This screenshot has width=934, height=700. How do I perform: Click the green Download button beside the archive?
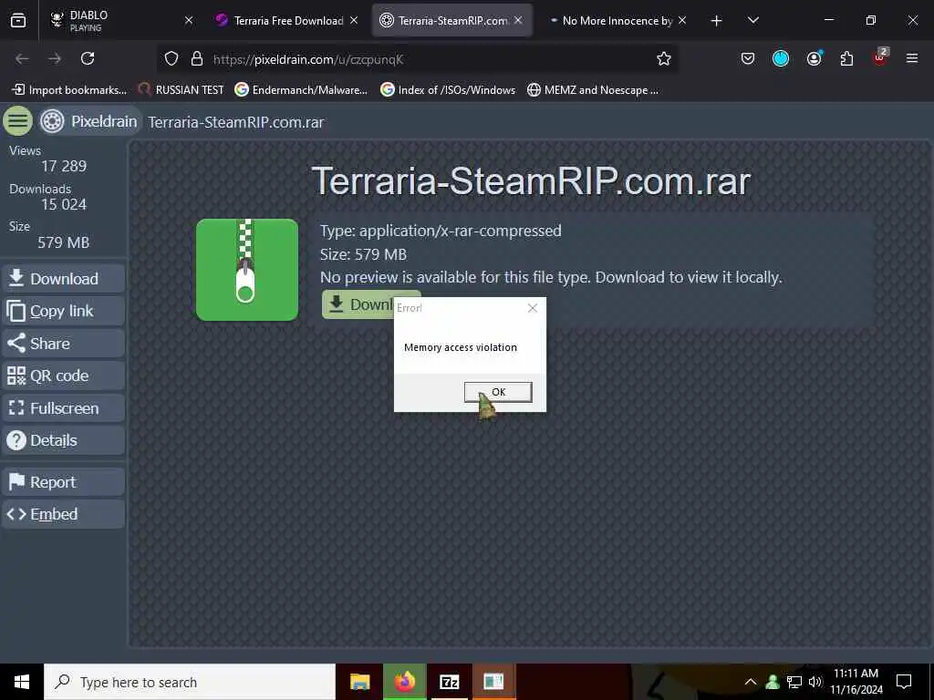[358, 304]
